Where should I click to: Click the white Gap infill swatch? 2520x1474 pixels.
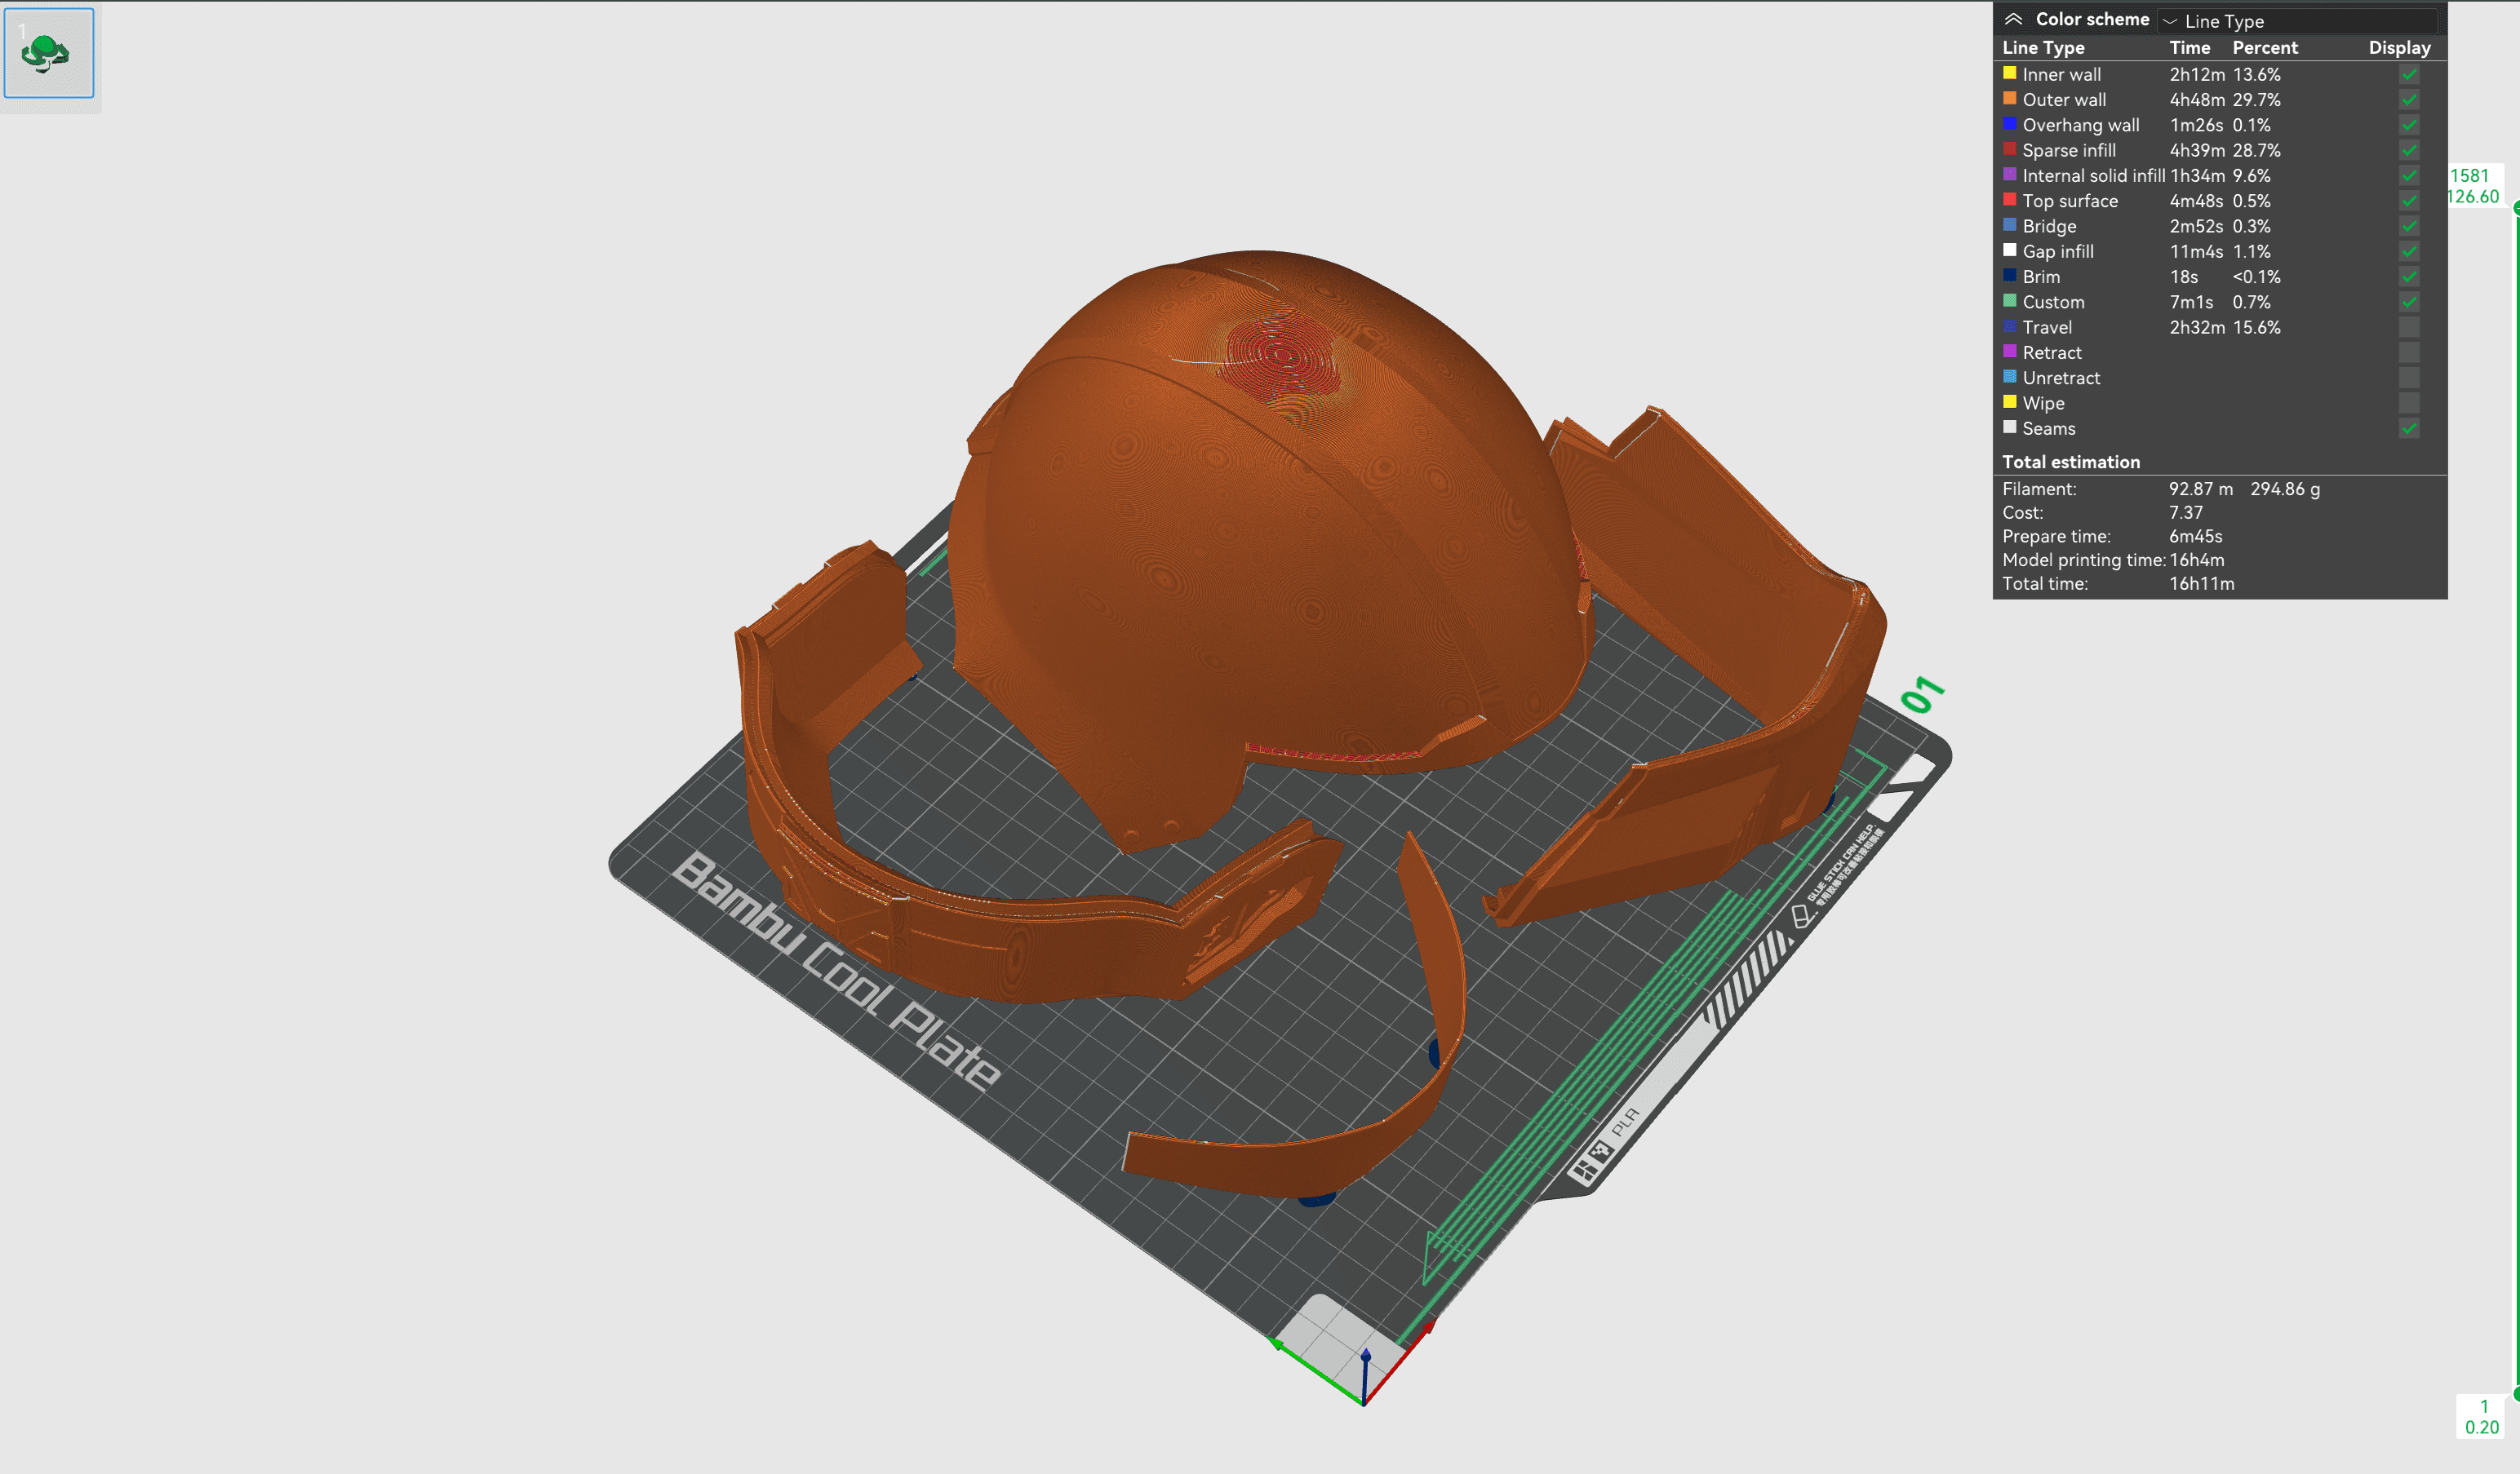tap(2010, 250)
